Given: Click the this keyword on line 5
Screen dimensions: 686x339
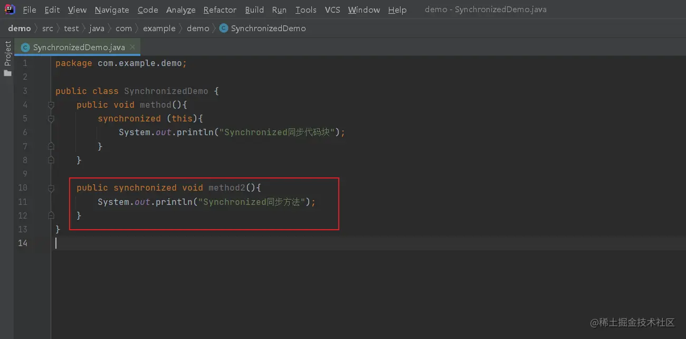Looking at the screenshot, I should click(x=182, y=118).
